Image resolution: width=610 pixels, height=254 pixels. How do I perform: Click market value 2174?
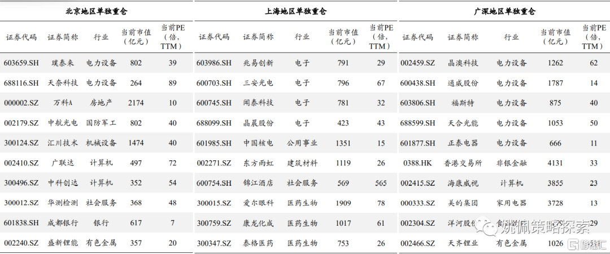(x=136, y=103)
